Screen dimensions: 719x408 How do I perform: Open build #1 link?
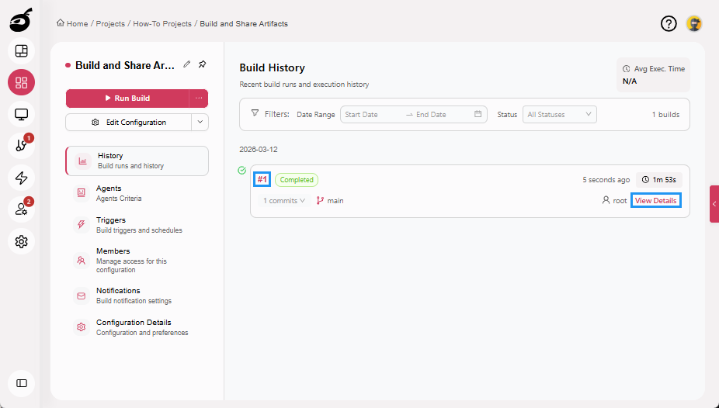click(x=262, y=179)
